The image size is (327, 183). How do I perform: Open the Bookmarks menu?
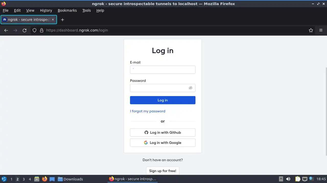pyautogui.click(x=67, y=10)
